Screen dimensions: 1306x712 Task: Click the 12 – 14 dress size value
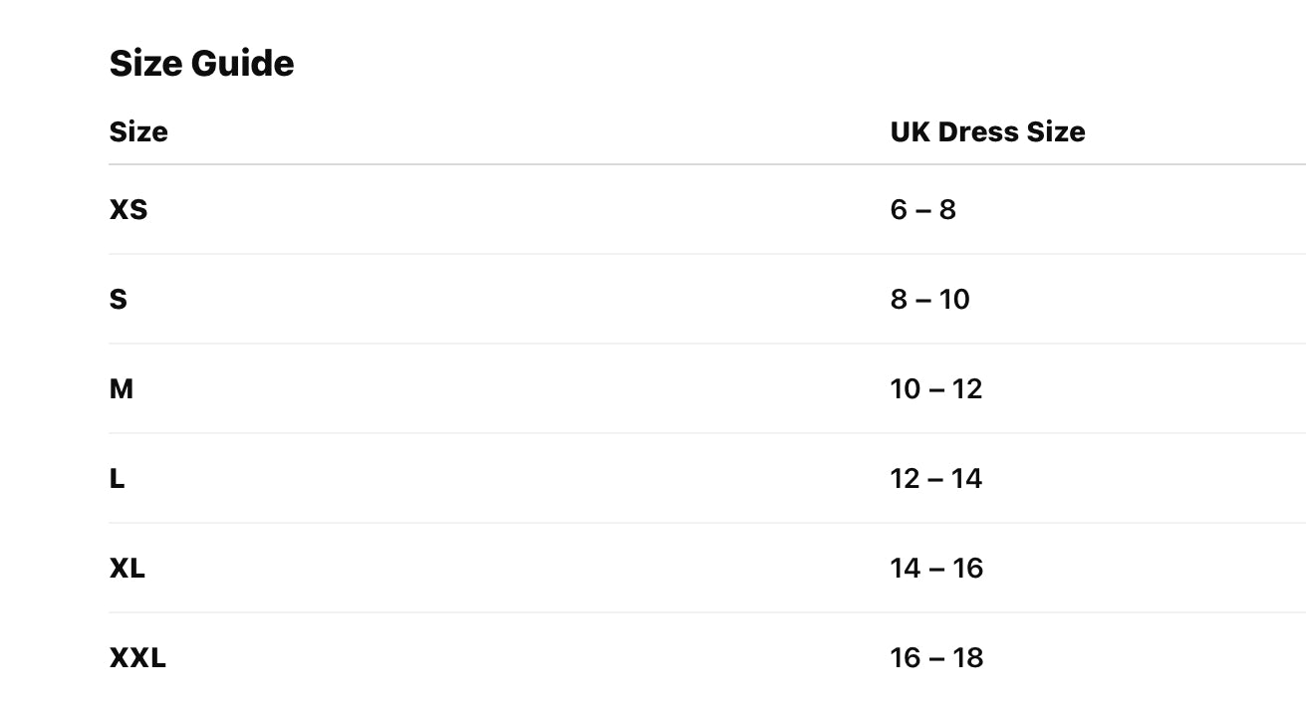pos(936,479)
